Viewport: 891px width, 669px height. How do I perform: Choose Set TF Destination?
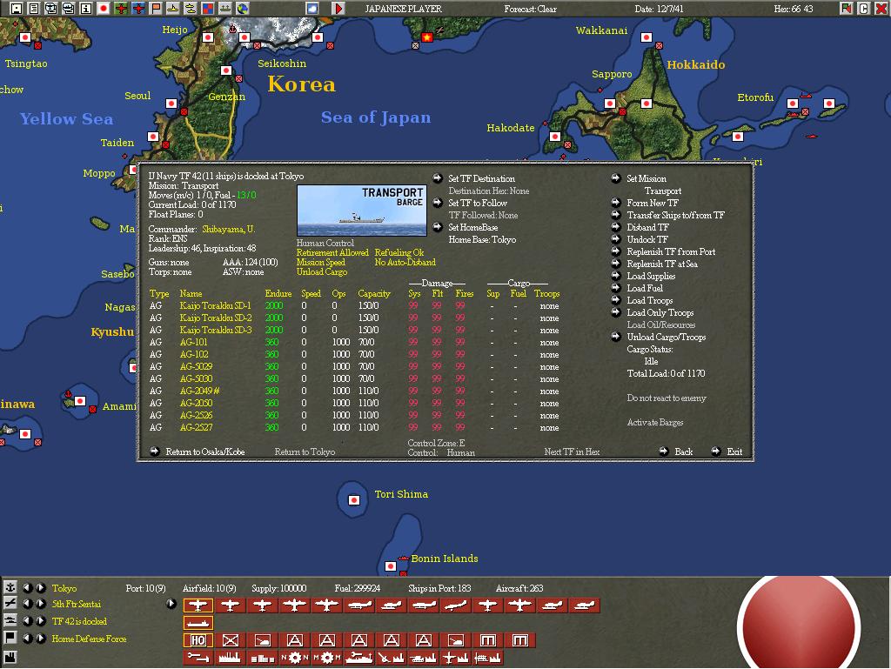point(481,179)
